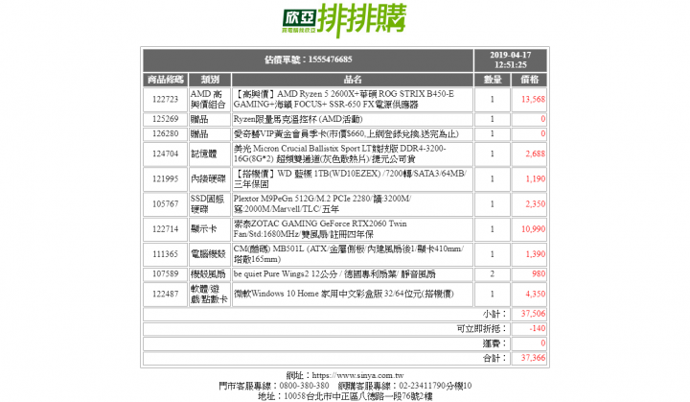Click the 運費 shipping value 0

click(542, 343)
